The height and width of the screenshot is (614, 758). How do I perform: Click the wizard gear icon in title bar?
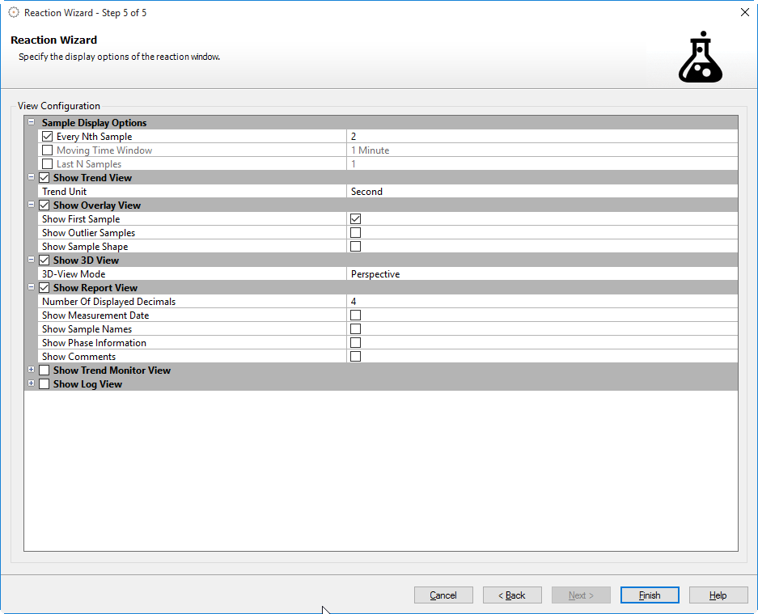[x=14, y=13]
